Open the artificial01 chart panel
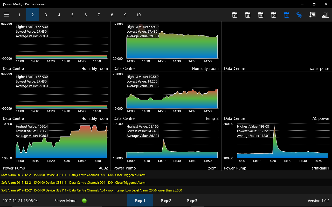The image size is (332, 207). pos(276,146)
